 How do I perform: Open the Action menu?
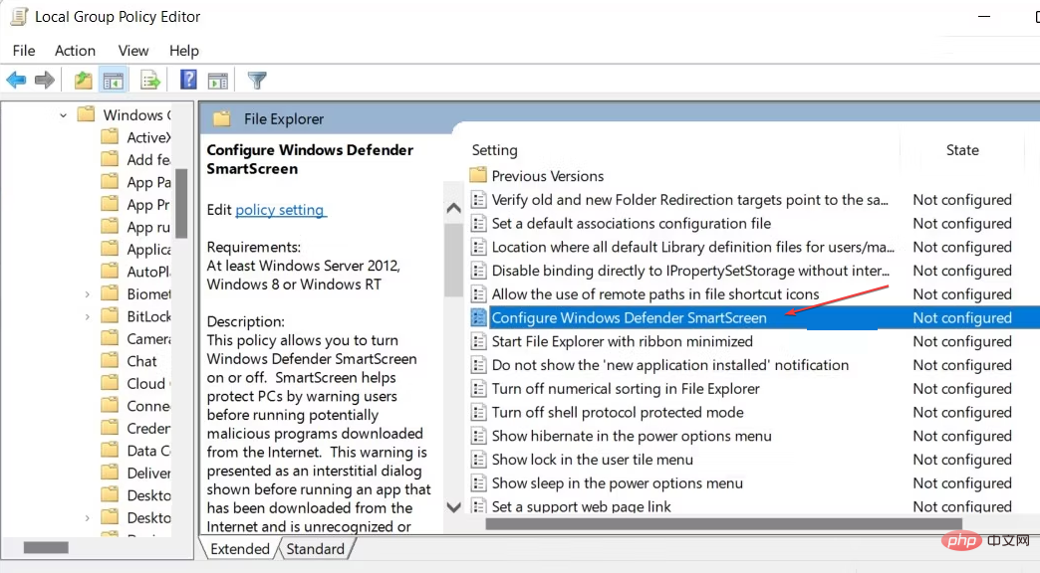[75, 51]
